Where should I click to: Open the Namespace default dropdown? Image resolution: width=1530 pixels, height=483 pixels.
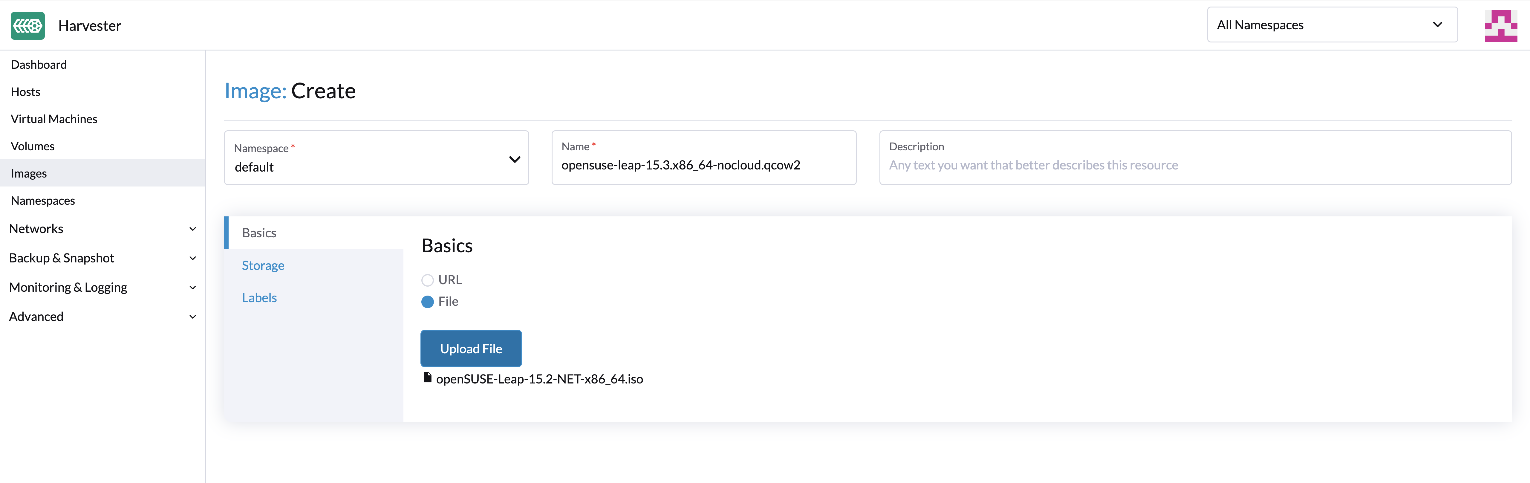point(376,159)
